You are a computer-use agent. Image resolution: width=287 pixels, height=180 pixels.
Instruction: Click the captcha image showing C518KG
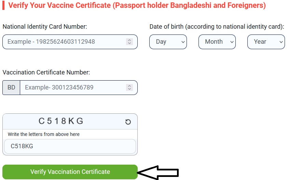(x=61, y=121)
